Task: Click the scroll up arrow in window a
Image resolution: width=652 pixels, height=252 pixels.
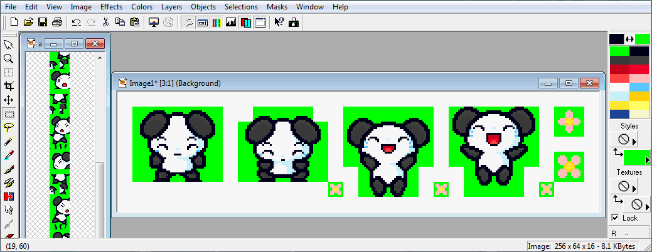Action: click(x=100, y=58)
